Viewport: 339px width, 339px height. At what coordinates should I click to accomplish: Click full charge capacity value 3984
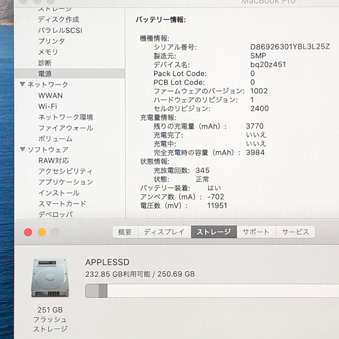coord(255,153)
